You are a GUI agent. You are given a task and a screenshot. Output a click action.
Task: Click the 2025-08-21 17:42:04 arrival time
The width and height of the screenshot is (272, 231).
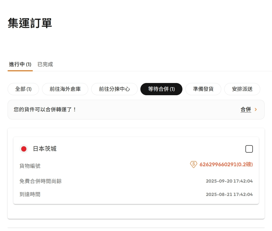point(229,194)
